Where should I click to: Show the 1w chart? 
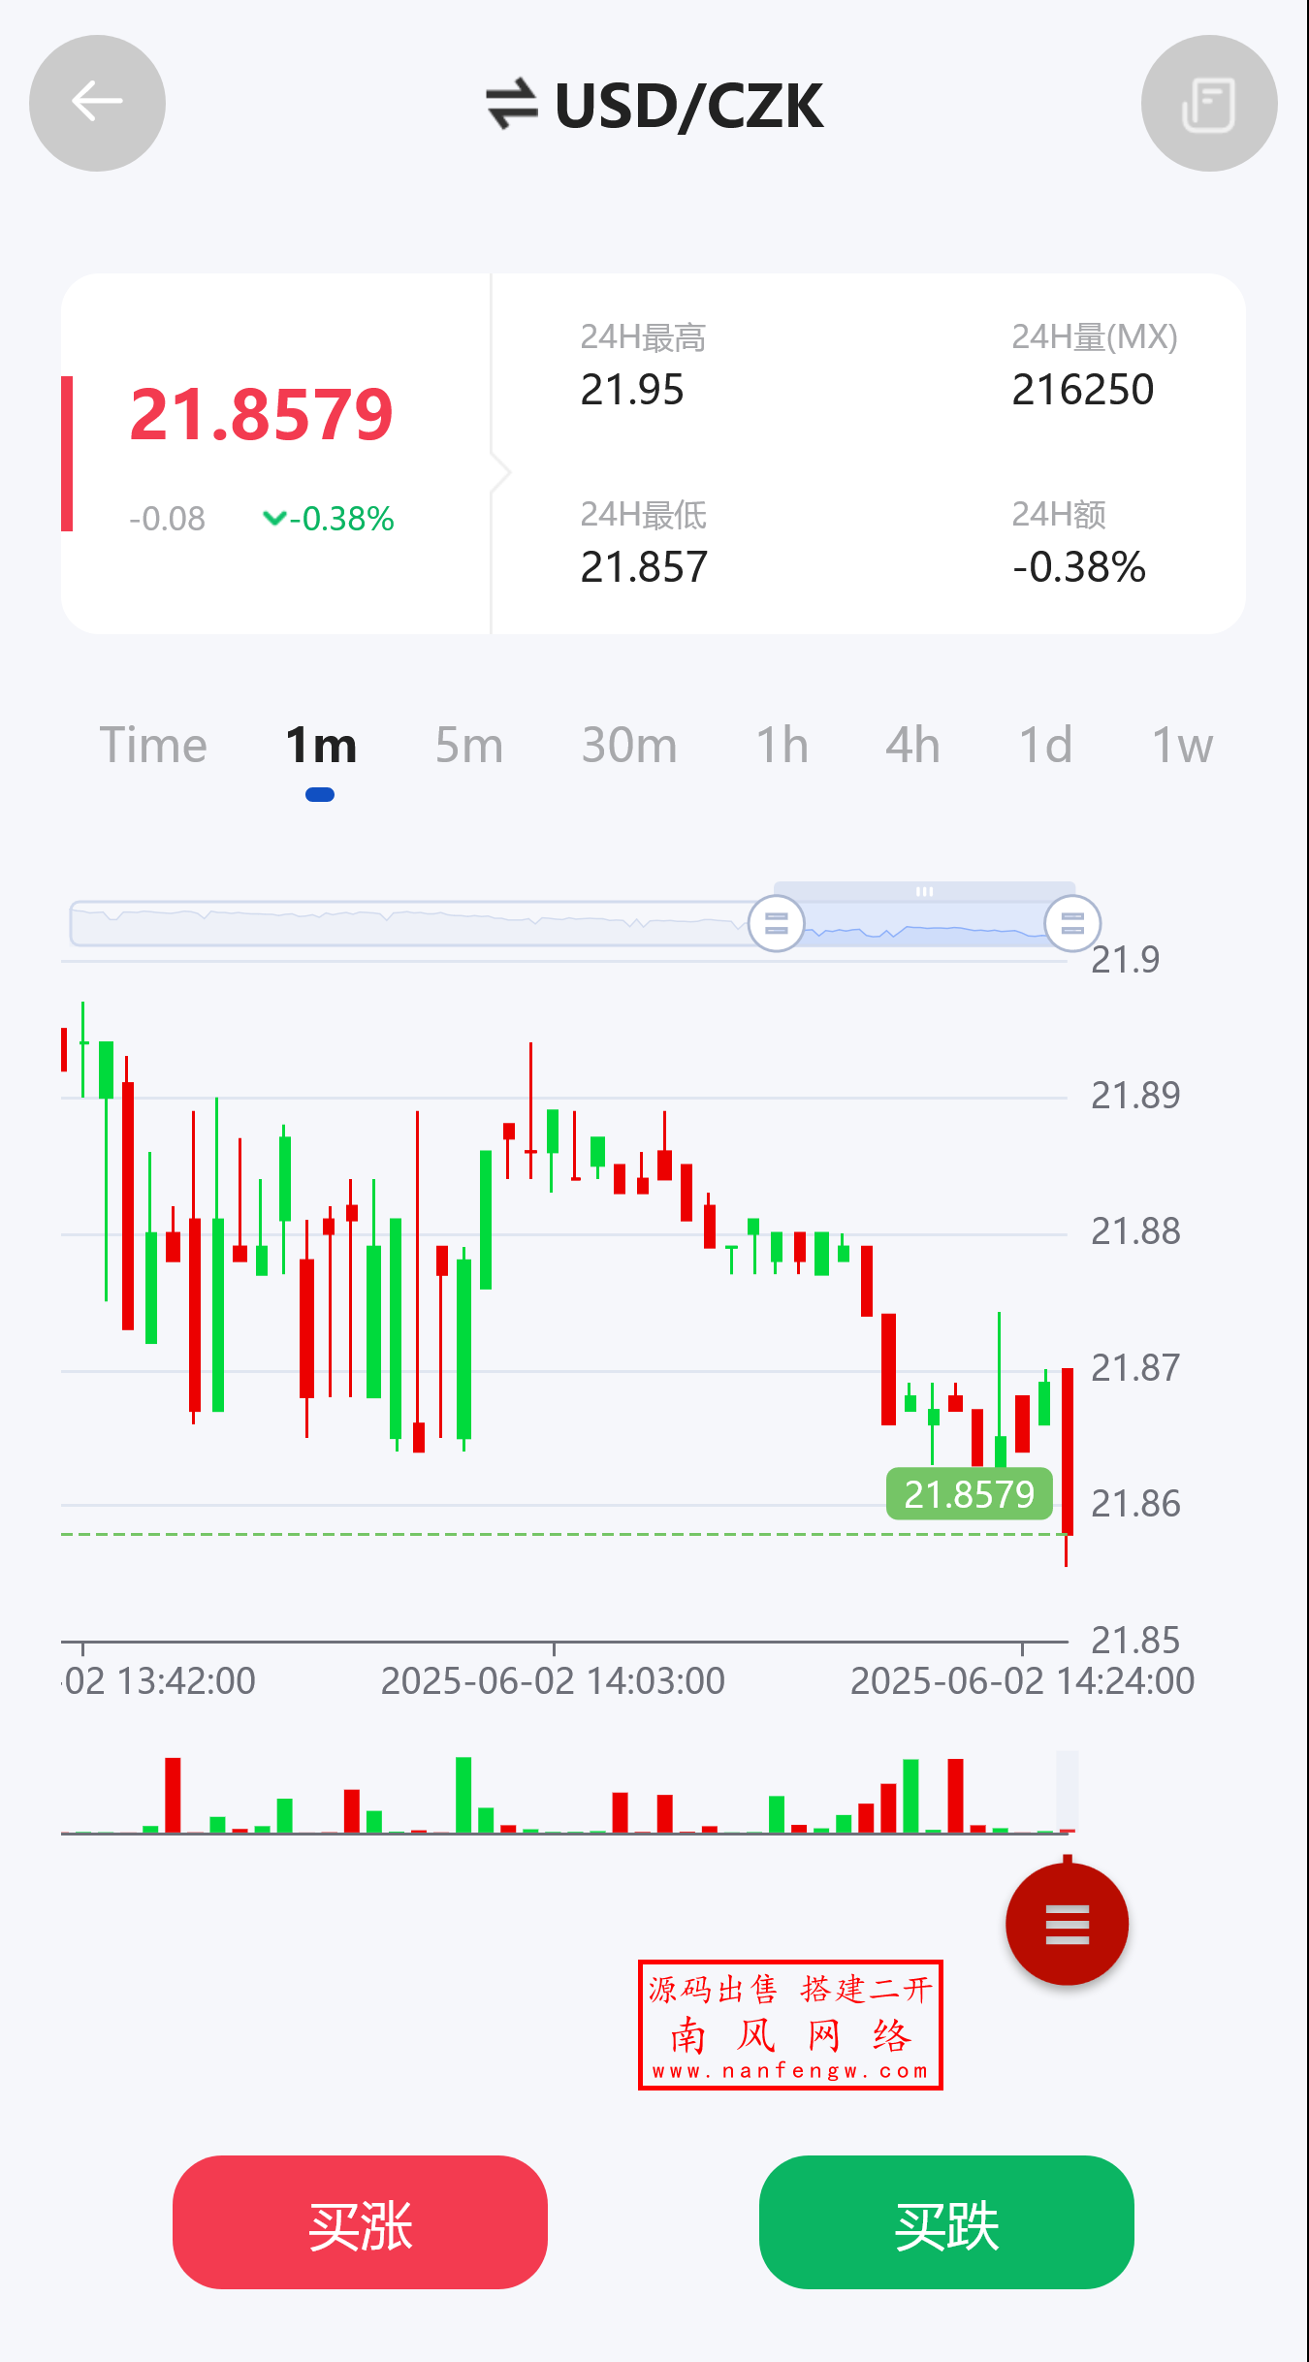coord(1182,746)
